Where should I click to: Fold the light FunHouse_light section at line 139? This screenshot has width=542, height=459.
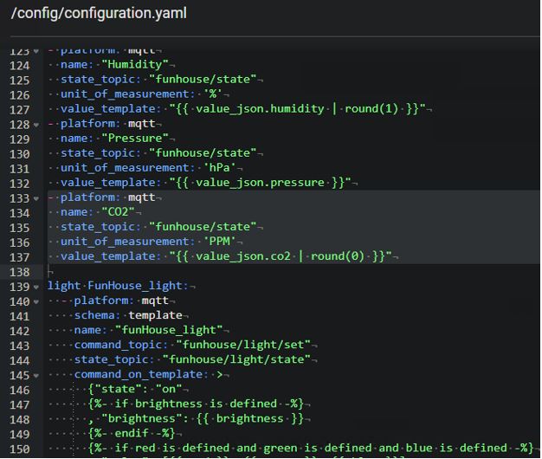35,286
